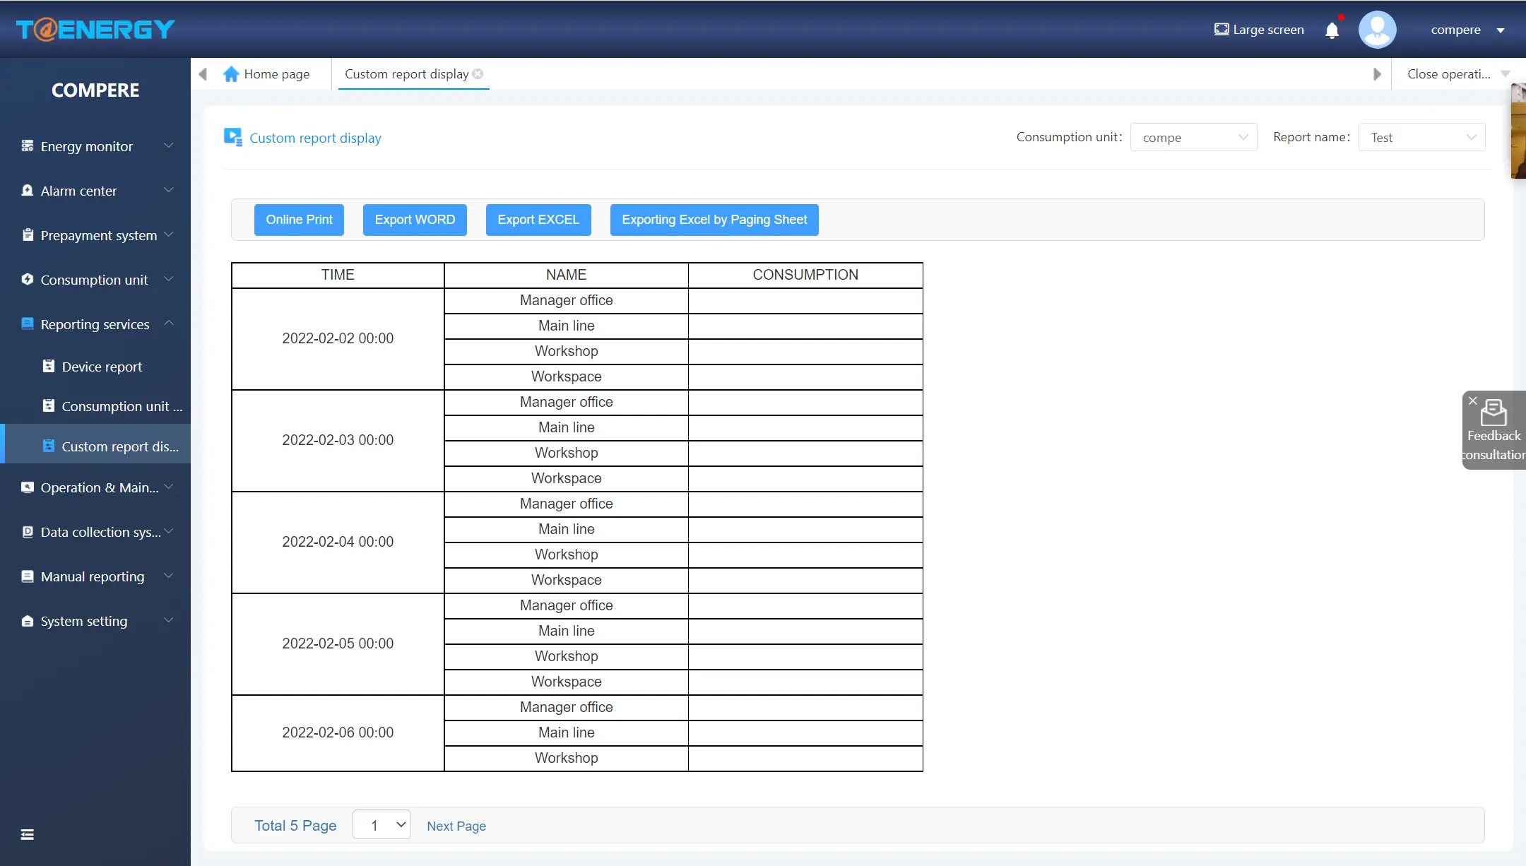Click the Manual reporting icon
1526x866 pixels.
[27, 576]
